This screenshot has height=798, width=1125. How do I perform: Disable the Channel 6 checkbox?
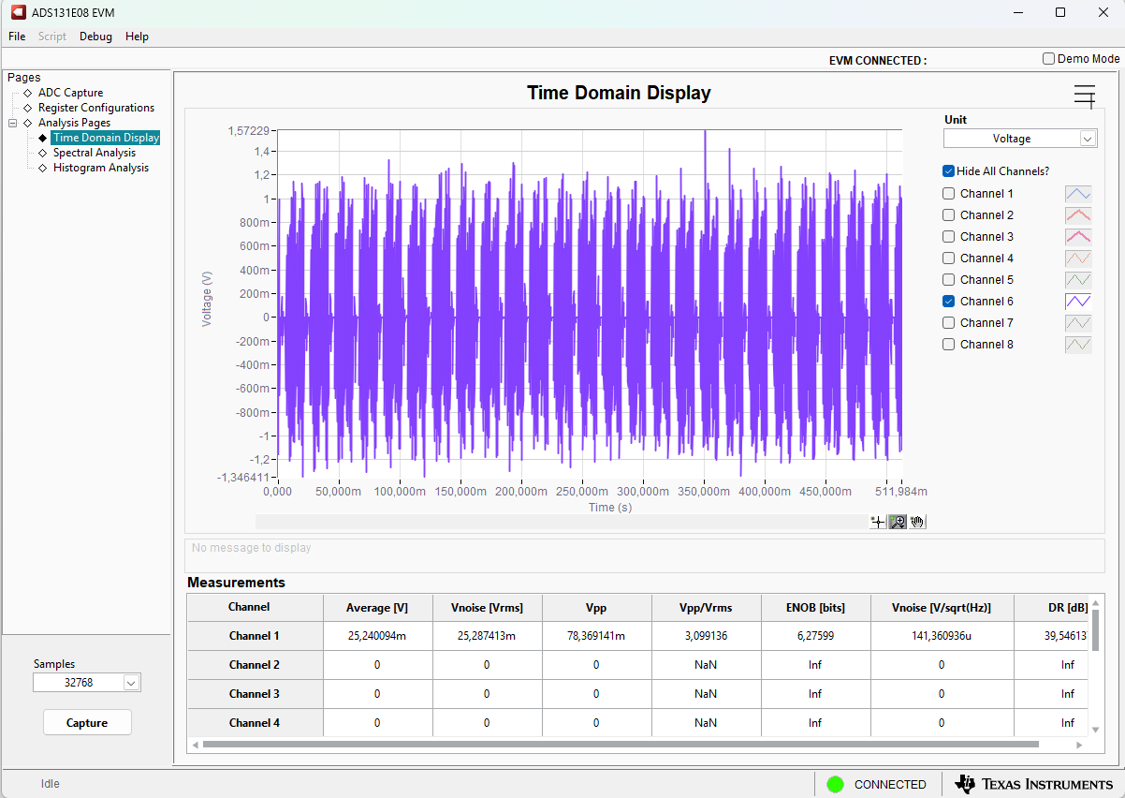(949, 302)
